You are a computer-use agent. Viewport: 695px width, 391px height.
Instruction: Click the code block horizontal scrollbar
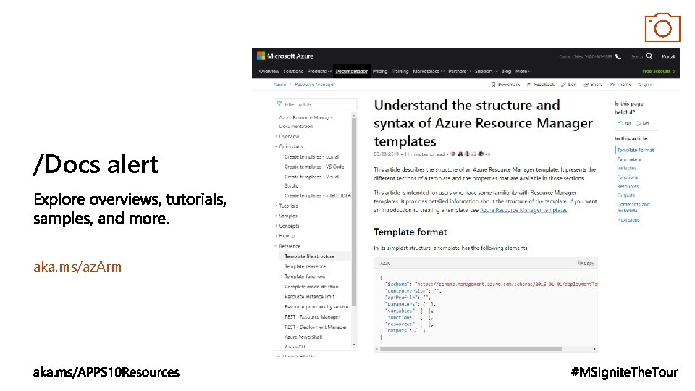471,349
